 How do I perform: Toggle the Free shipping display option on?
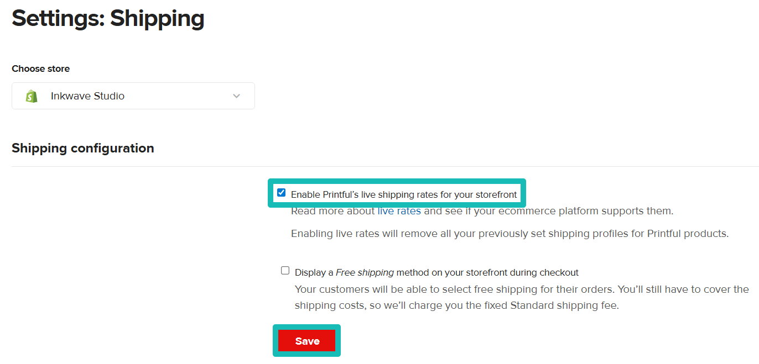(x=285, y=270)
